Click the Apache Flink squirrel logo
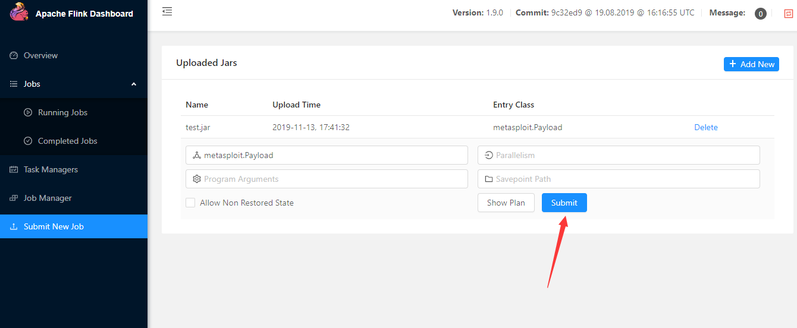The width and height of the screenshot is (797, 328). [19, 12]
